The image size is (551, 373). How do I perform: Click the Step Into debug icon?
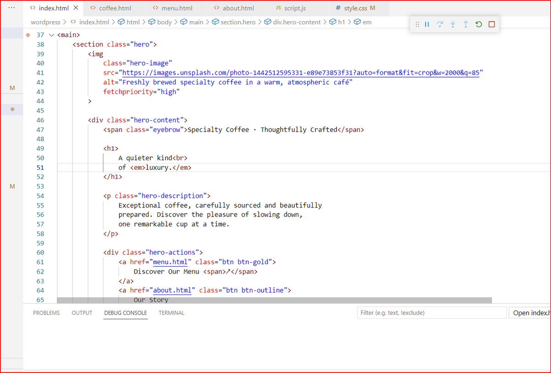tap(453, 24)
